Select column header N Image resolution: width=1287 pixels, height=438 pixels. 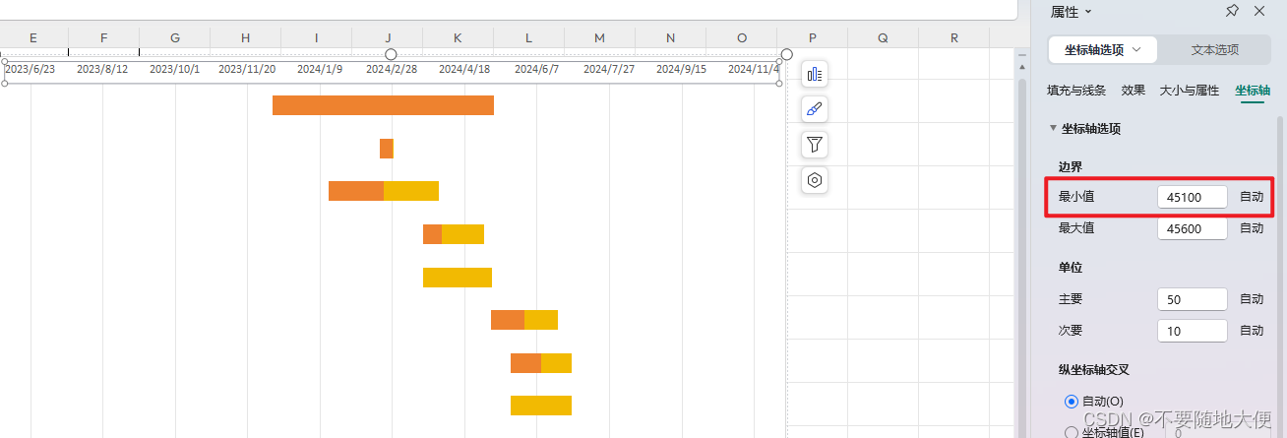coord(671,38)
